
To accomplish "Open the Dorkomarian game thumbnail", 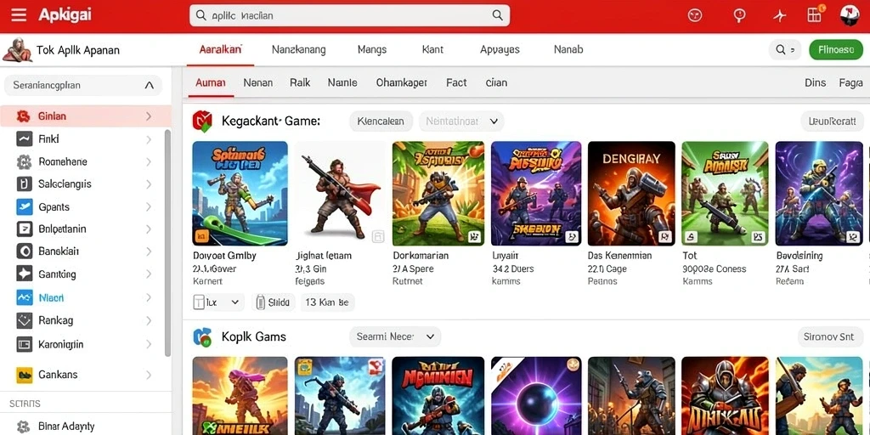I will 438,193.
